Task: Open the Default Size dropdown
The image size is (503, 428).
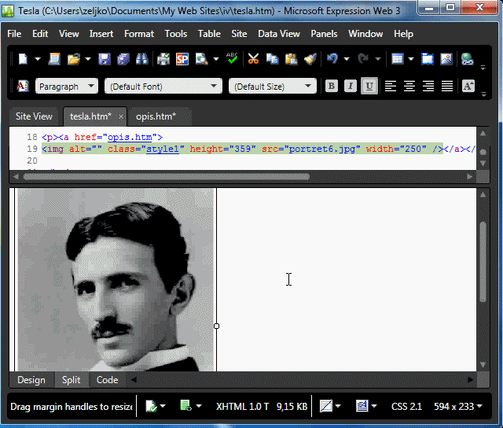Action: click(273, 87)
